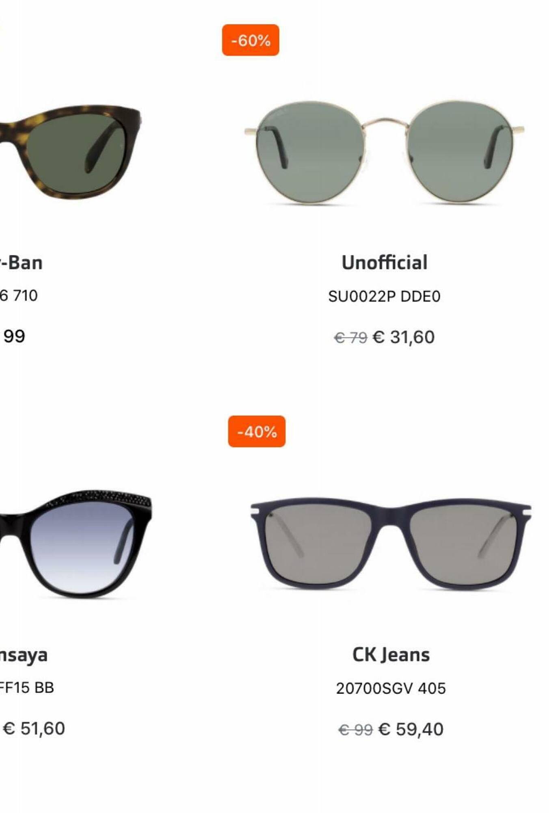
Task: Open the partially visible Ray-Ban brand link
Action: tap(21, 263)
